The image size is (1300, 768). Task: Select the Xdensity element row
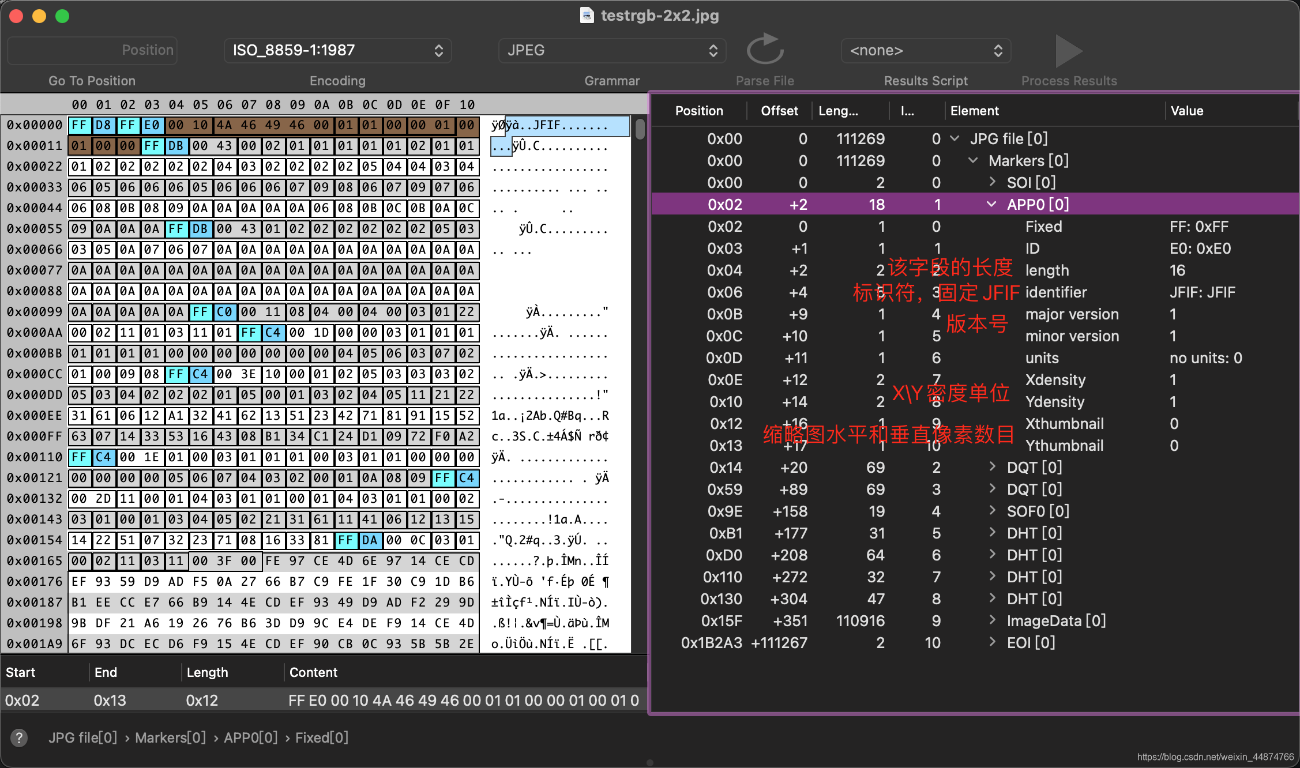tap(975, 380)
